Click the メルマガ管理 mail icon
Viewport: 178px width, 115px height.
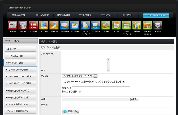point(64,25)
